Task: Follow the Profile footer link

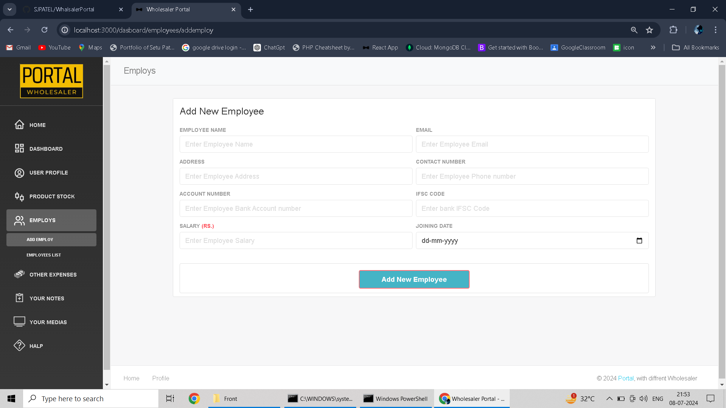Action: pyautogui.click(x=160, y=378)
